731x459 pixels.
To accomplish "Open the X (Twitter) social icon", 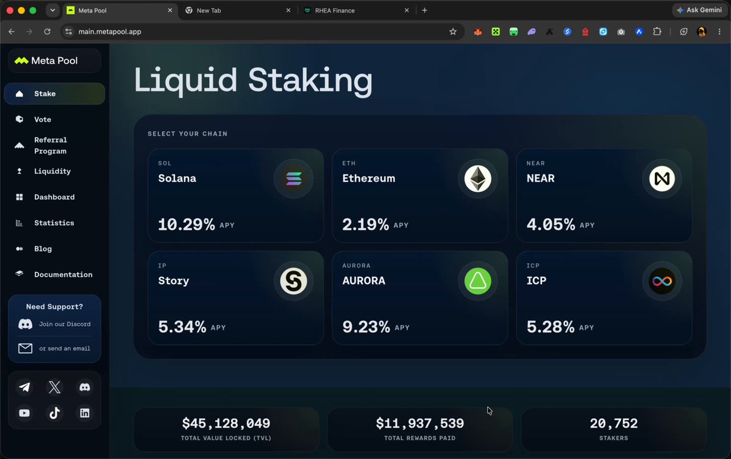I will (x=54, y=387).
